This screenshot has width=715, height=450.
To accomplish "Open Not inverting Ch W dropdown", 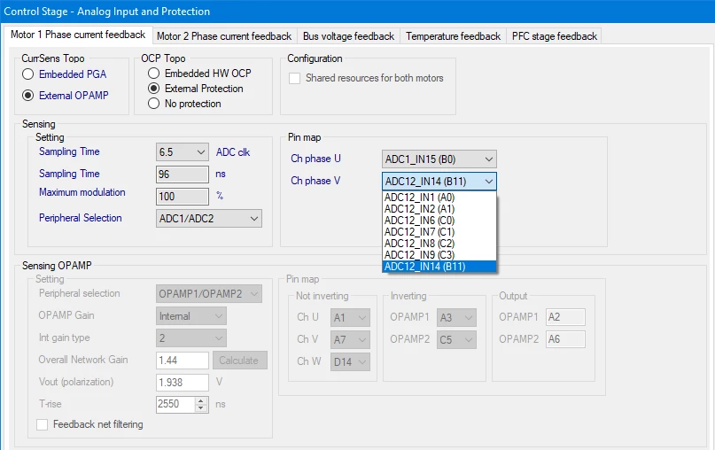I will (x=350, y=362).
